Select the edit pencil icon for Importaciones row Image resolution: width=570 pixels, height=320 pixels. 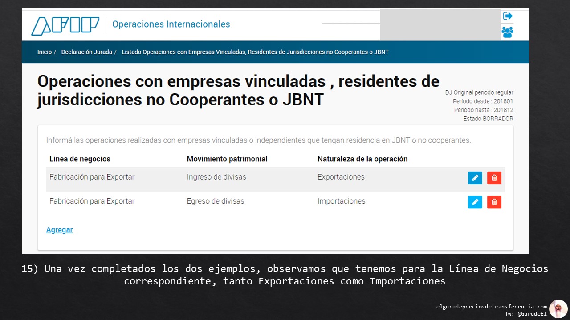pyautogui.click(x=475, y=202)
